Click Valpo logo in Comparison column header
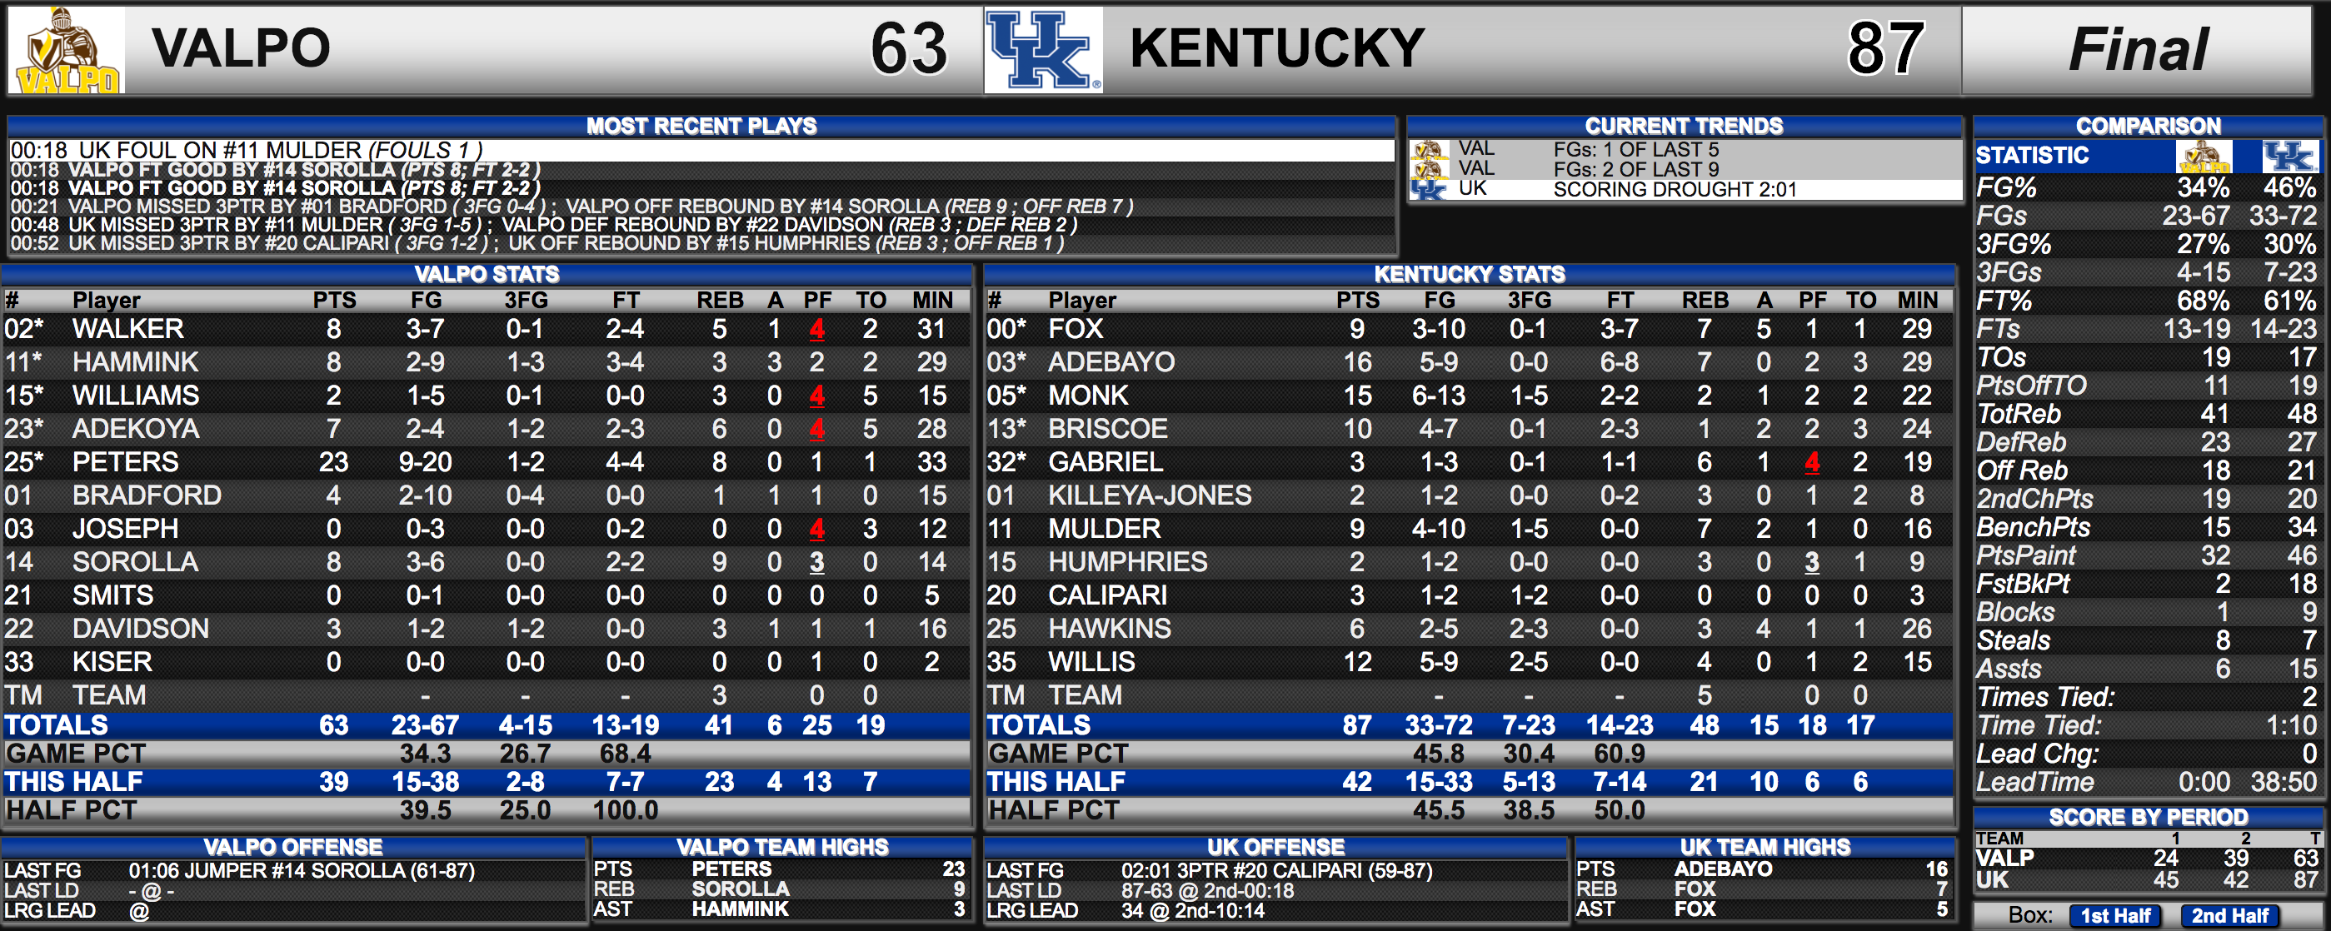The image size is (2331, 931). click(x=2204, y=156)
